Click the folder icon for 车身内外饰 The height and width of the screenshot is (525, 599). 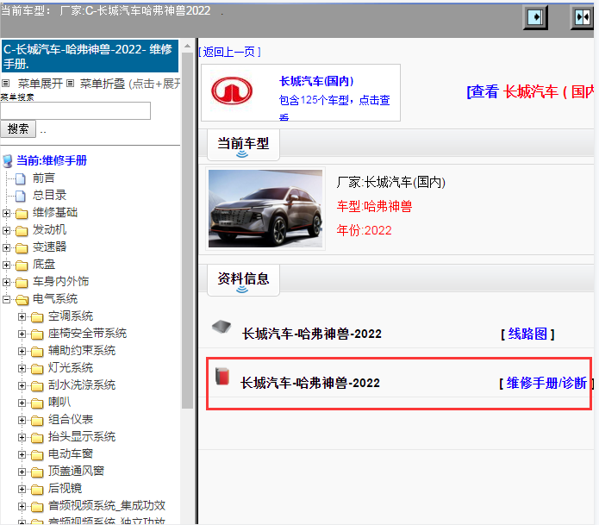(22, 282)
